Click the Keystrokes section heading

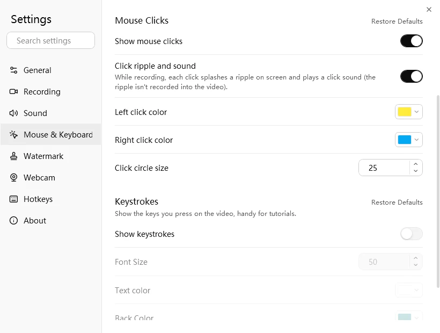pos(137,201)
